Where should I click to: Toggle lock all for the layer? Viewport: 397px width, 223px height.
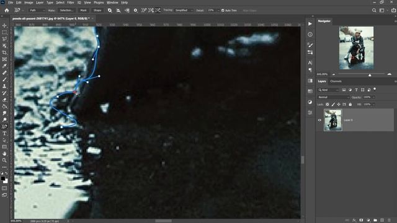[350, 105]
